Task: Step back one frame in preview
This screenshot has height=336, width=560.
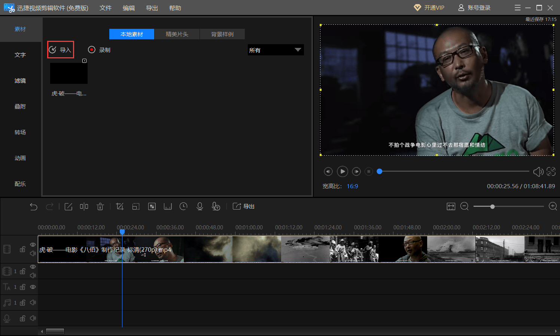Action: [x=328, y=171]
